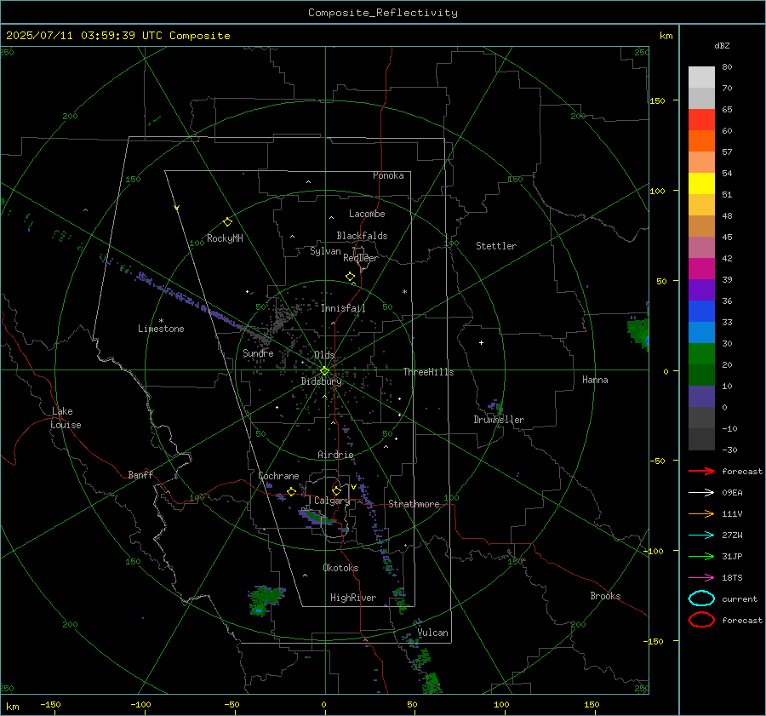This screenshot has width=766, height=716.
Task: Click the Okotoks label
Action: 340,568
